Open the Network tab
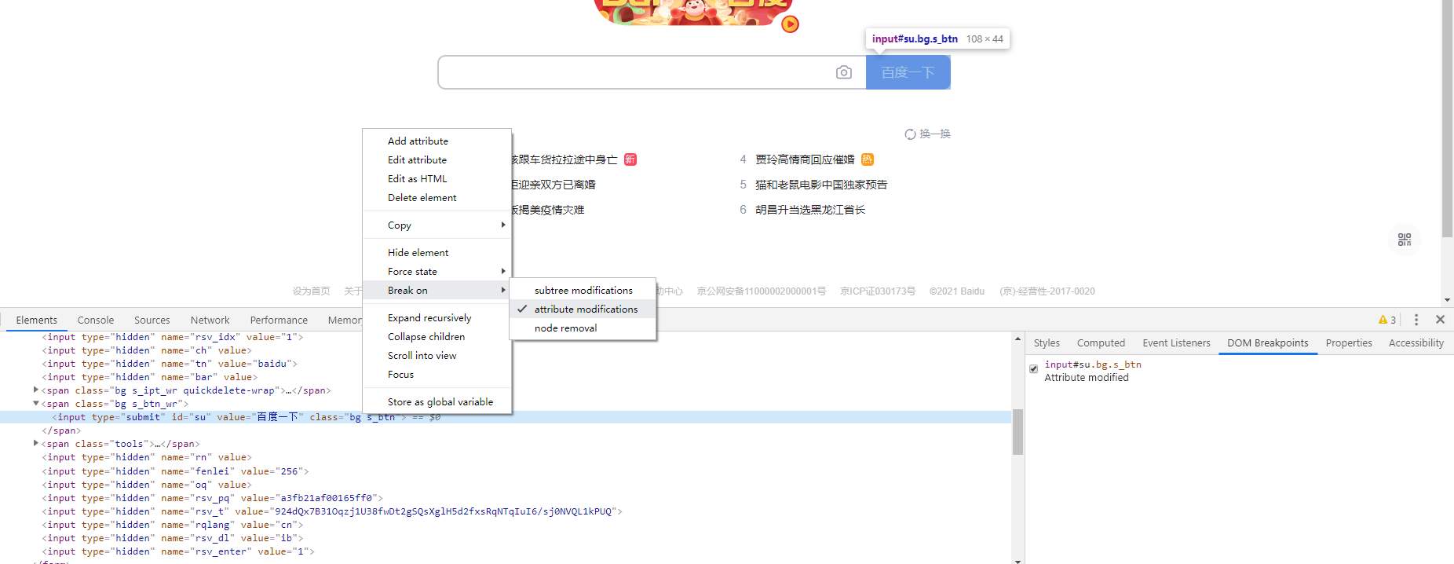This screenshot has height=564, width=1454. click(210, 320)
